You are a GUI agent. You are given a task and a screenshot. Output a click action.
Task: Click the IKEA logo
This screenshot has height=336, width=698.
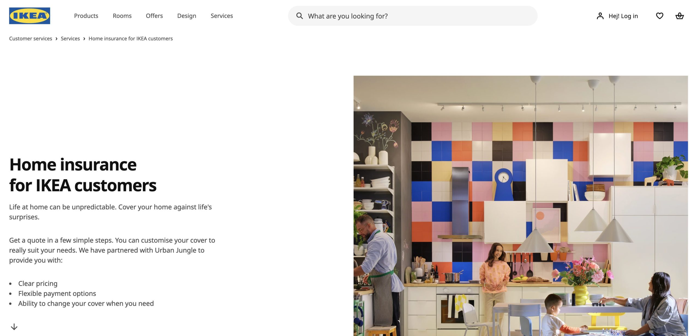point(29,16)
